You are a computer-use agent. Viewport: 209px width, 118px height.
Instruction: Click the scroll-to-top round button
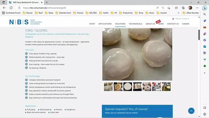191,111
